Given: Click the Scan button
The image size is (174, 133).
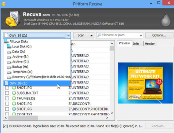Looking at the screenshot, I should pyautogui.click(x=81, y=35).
